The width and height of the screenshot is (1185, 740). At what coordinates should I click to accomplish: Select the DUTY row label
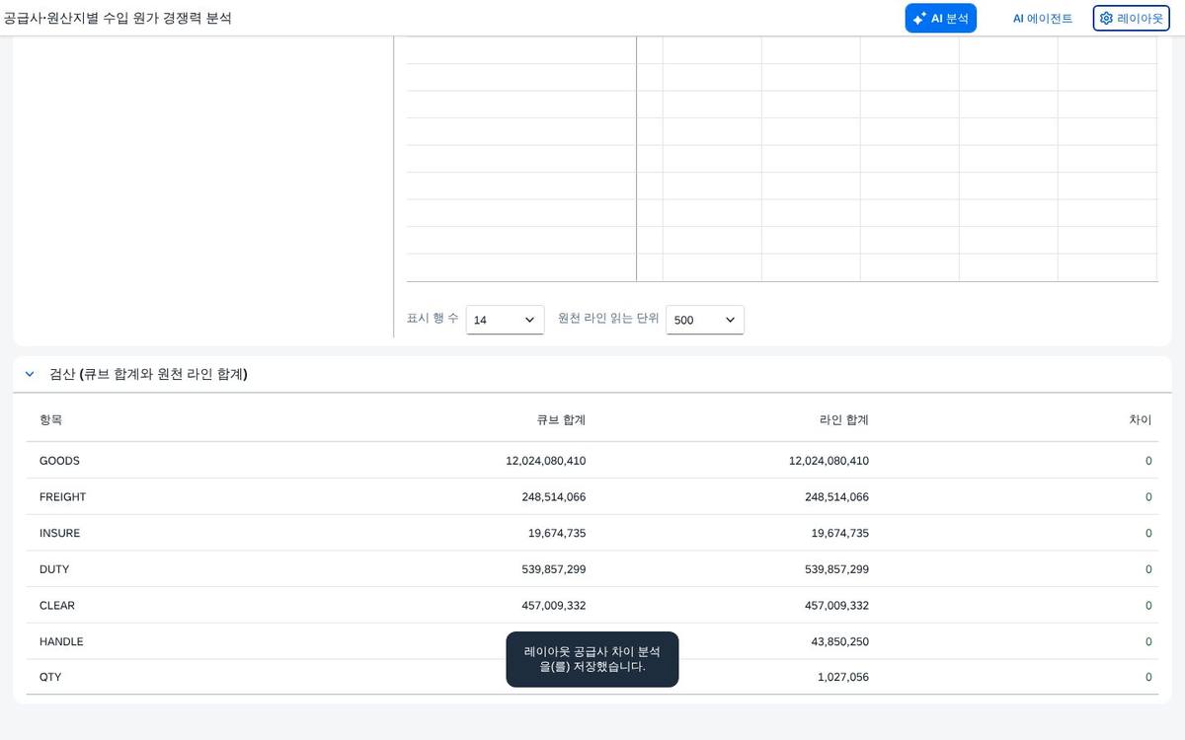coord(54,569)
